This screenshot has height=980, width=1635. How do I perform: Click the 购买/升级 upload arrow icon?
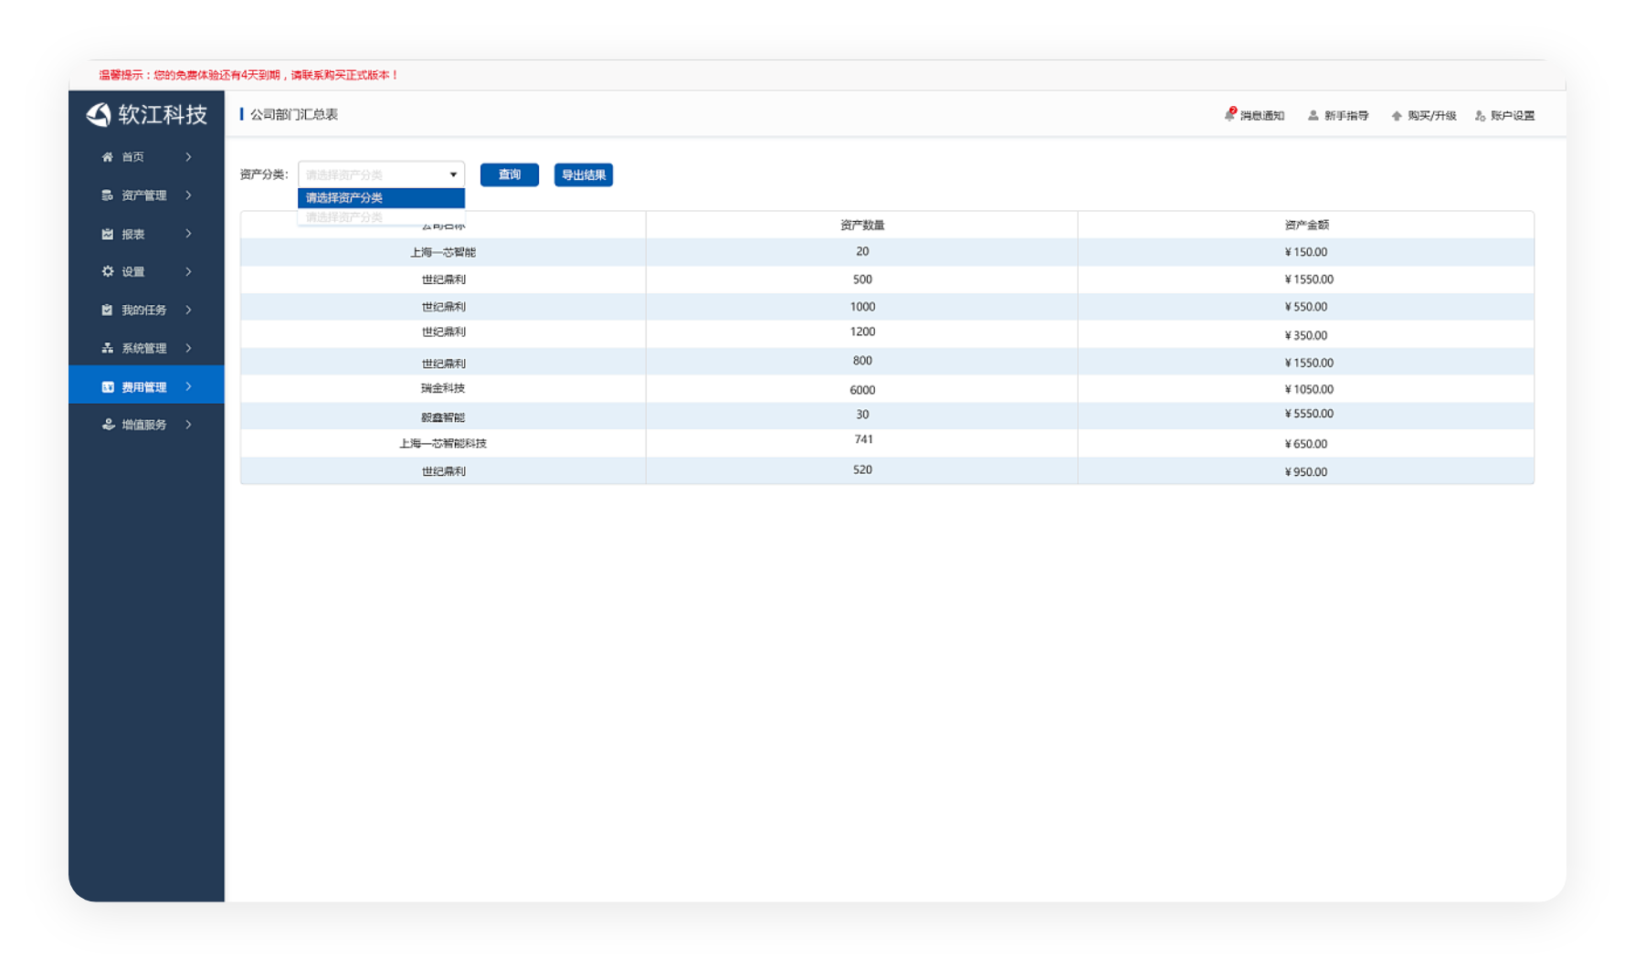coord(1396,115)
